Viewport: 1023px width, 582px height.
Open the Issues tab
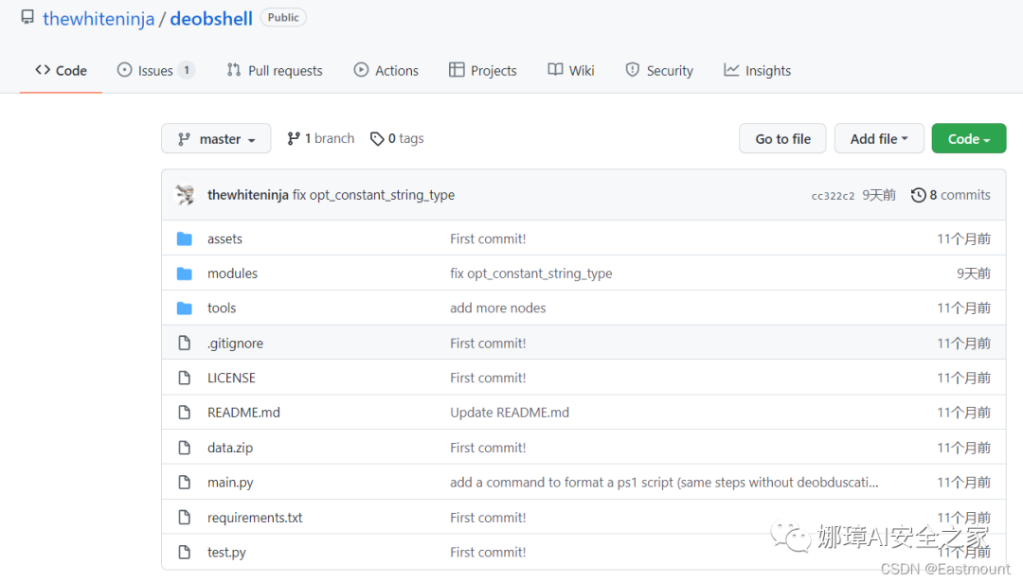[155, 70]
